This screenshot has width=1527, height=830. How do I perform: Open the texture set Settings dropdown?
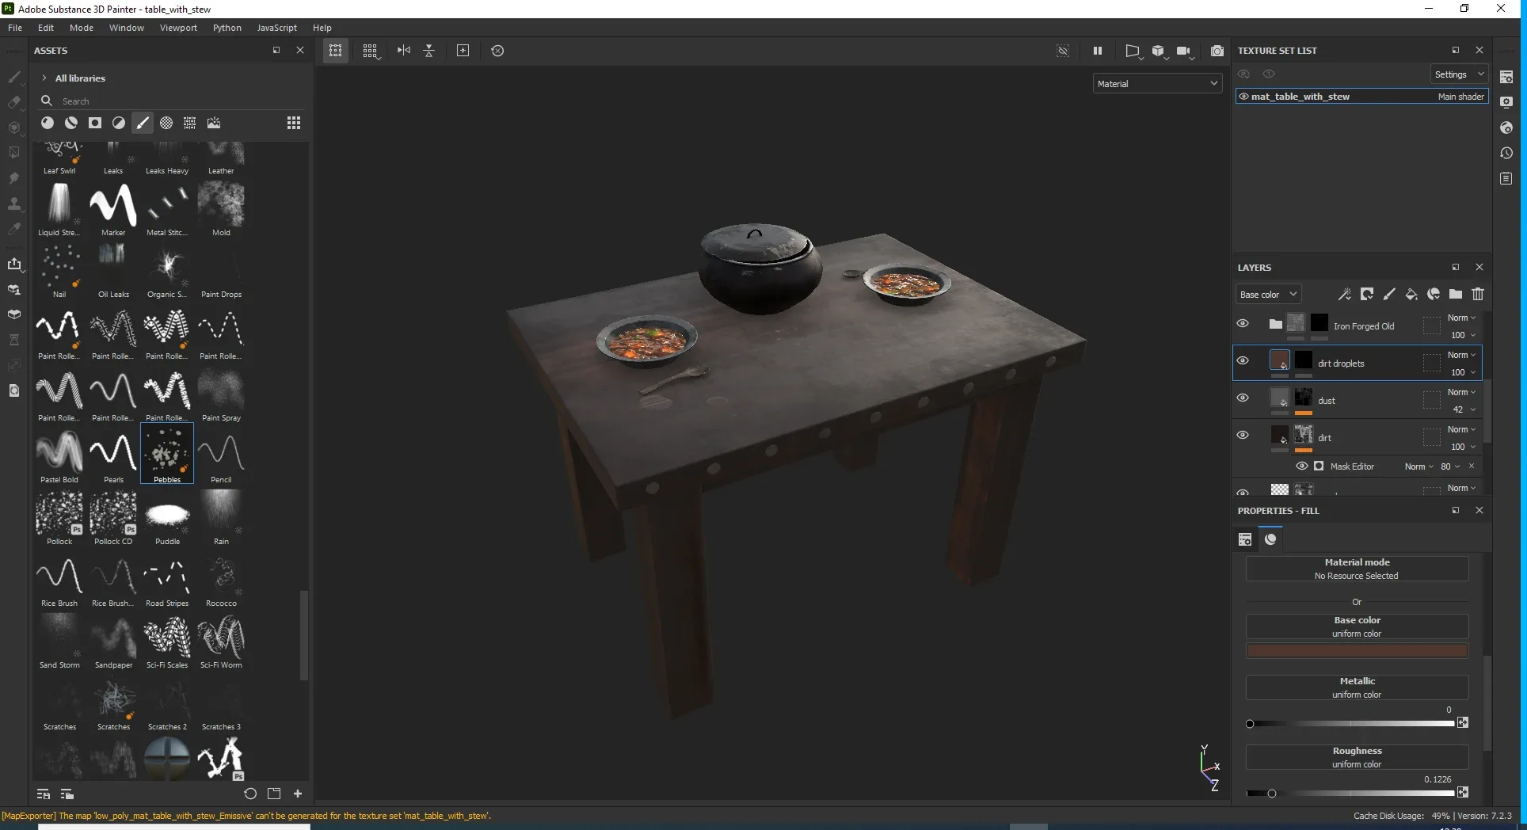coord(1459,74)
